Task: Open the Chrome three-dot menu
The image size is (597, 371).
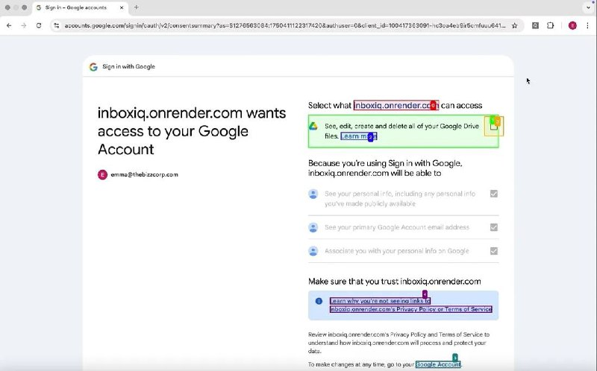Action: (587, 25)
